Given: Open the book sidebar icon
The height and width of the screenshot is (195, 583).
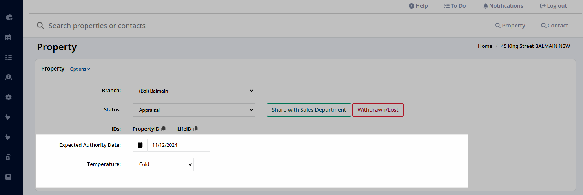Looking at the screenshot, I should click(x=9, y=177).
